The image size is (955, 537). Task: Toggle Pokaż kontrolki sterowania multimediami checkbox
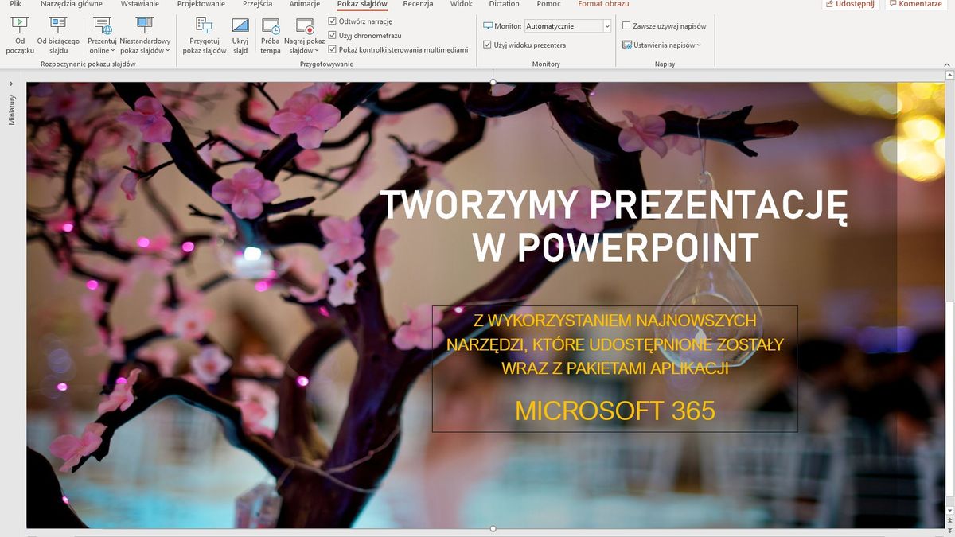(x=333, y=49)
